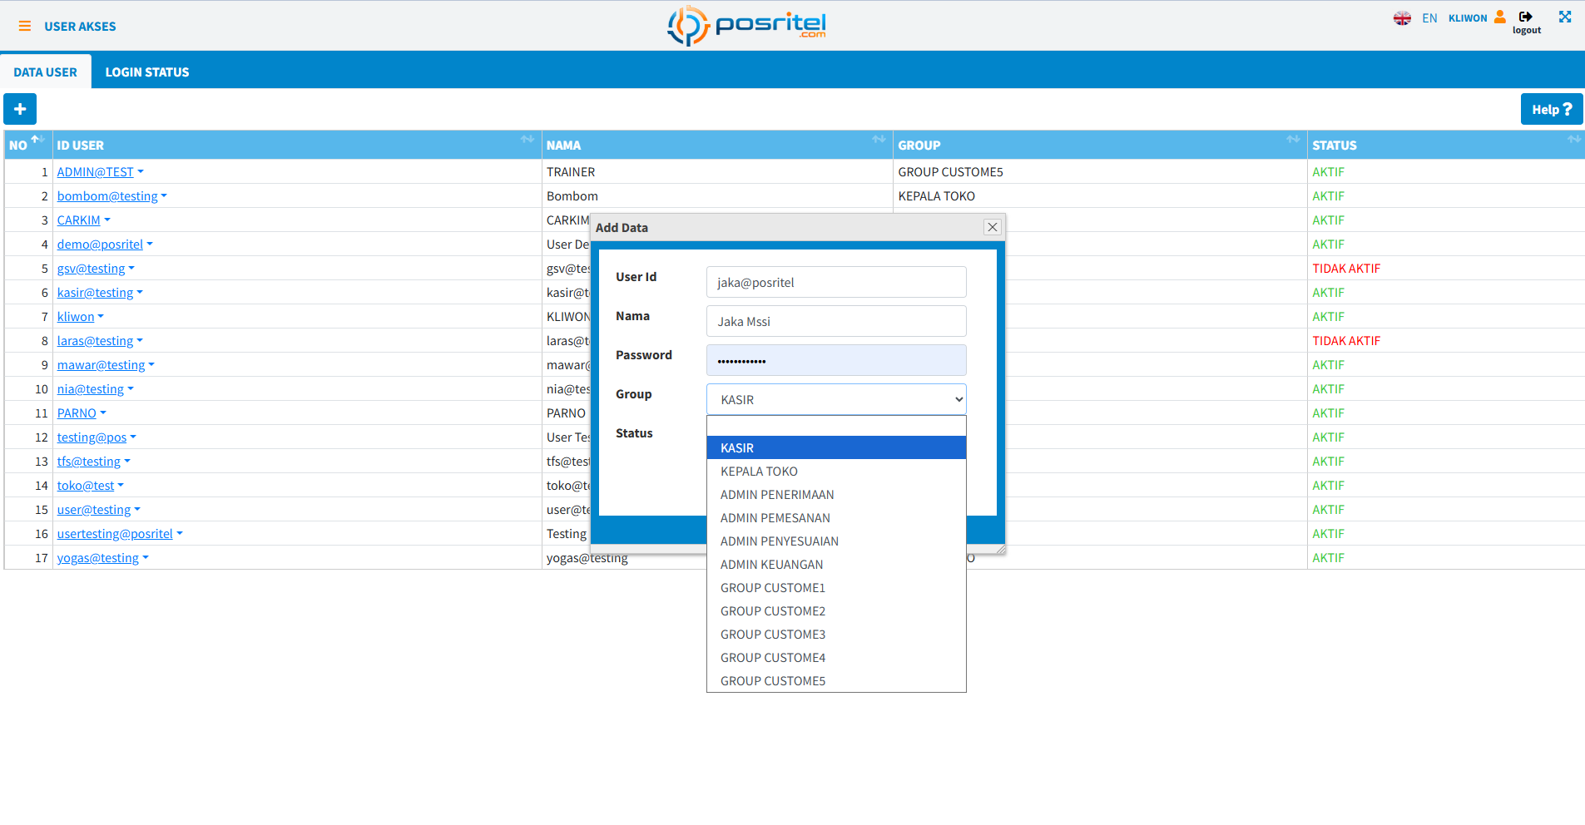
Task: Open the KLIWON user profile icon
Action: coord(1500,17)
